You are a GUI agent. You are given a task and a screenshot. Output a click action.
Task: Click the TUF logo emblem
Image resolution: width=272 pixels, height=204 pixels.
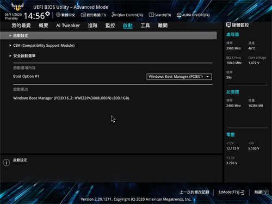17,7
